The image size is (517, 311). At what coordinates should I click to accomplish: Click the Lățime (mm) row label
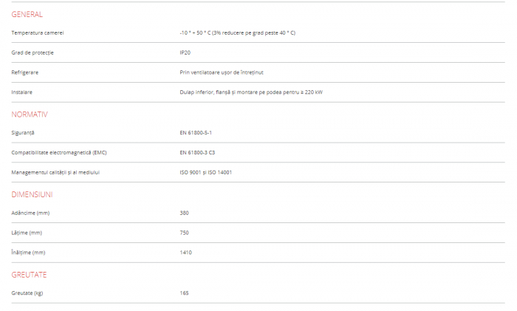pyautogui.click(x=27, y=233)
